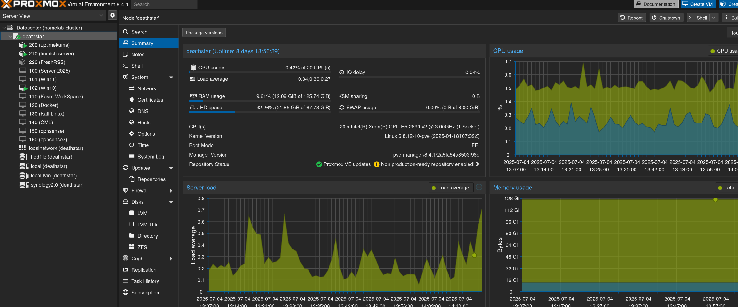
Task: Toggle the Load average legend entry
Action: pyautogui.click(x=451, y=188)
